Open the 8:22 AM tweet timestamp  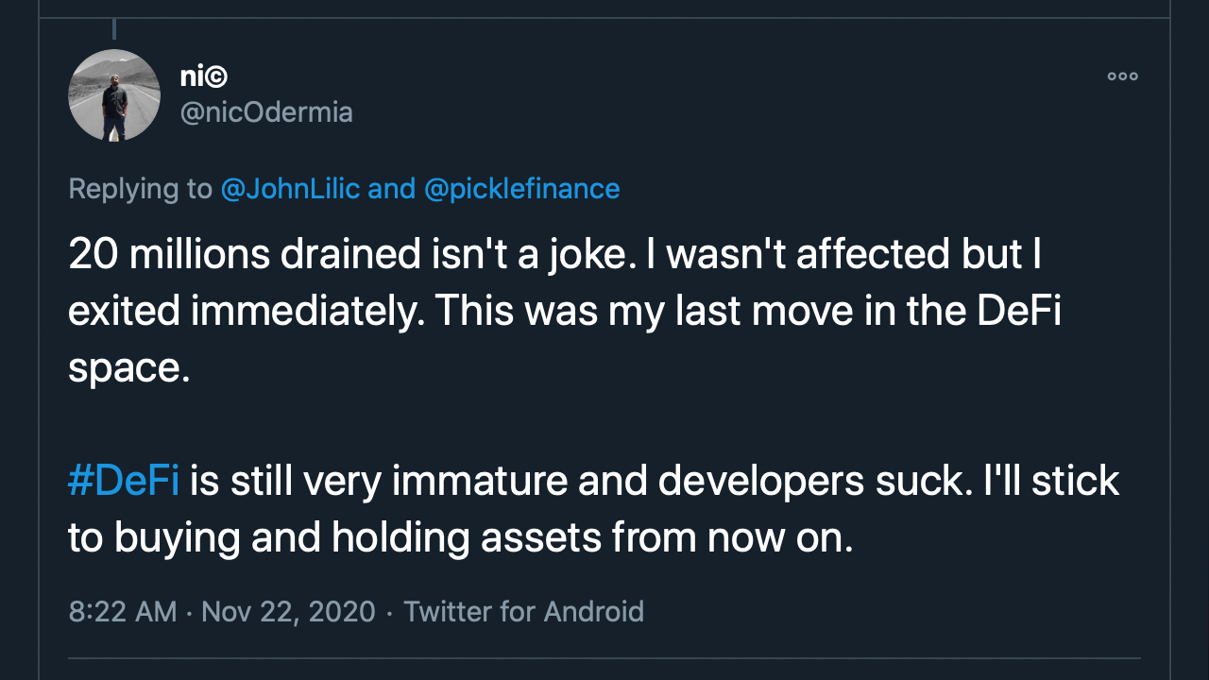click(123, 611)
